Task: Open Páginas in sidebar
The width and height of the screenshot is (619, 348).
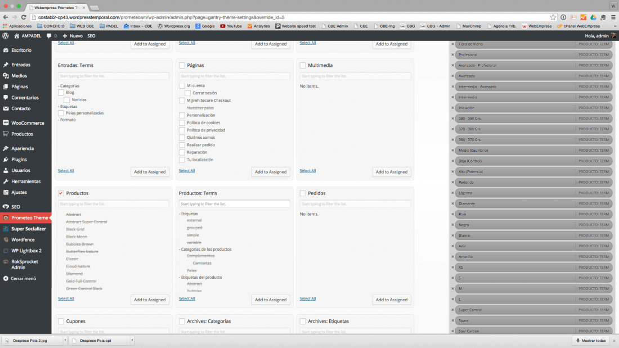Action: [19, 87]
